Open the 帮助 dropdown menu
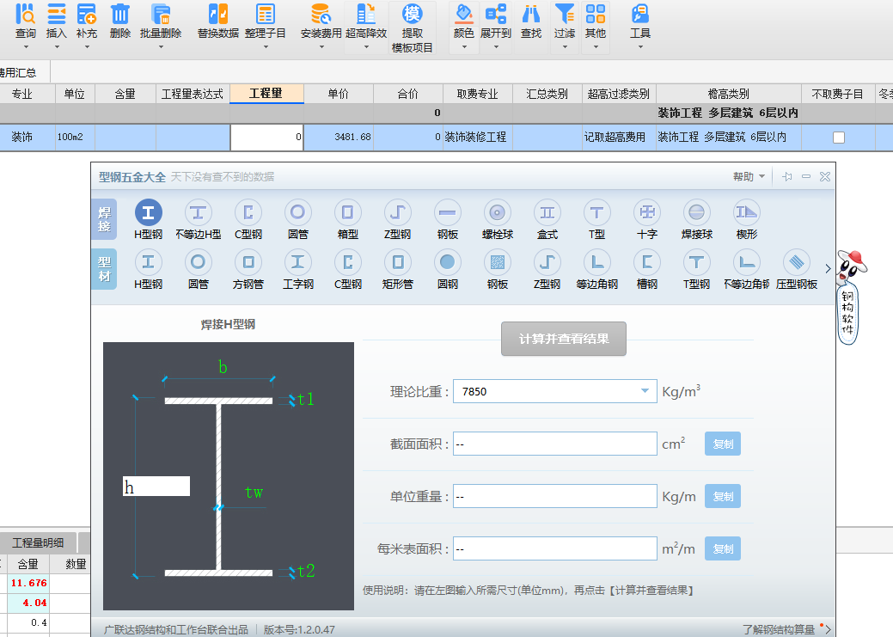The width and height of the screenshot is (893, 637). coord(749,176)
